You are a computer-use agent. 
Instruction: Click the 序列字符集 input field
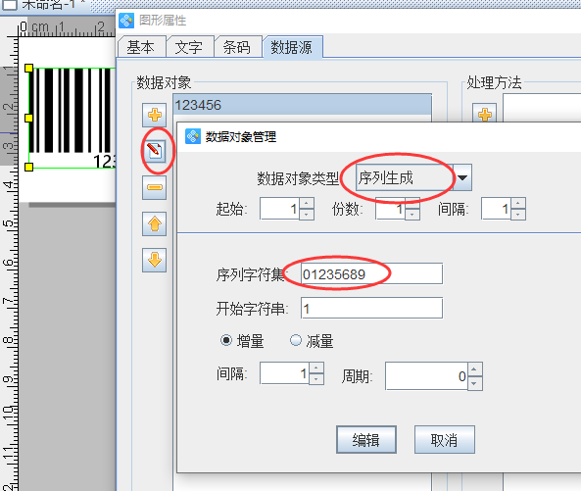371,273
